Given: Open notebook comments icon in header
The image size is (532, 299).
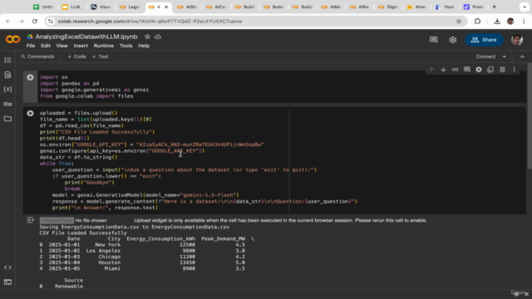Looking at the screenshot, I should (434, 40).
